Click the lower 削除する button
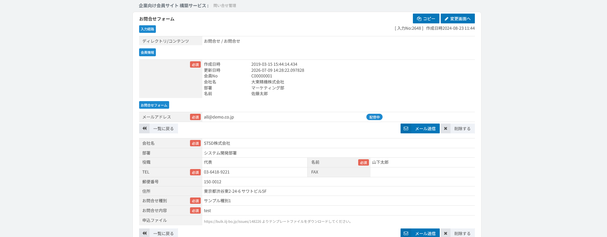 coord(458,233)
